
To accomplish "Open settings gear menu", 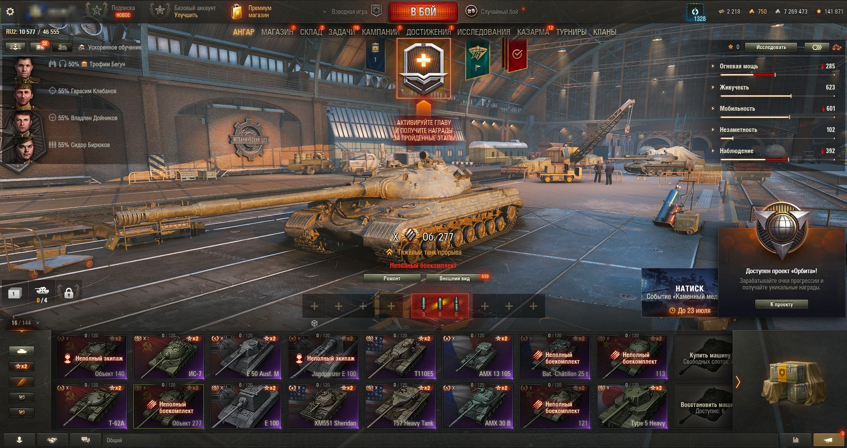I will [10, 11].
